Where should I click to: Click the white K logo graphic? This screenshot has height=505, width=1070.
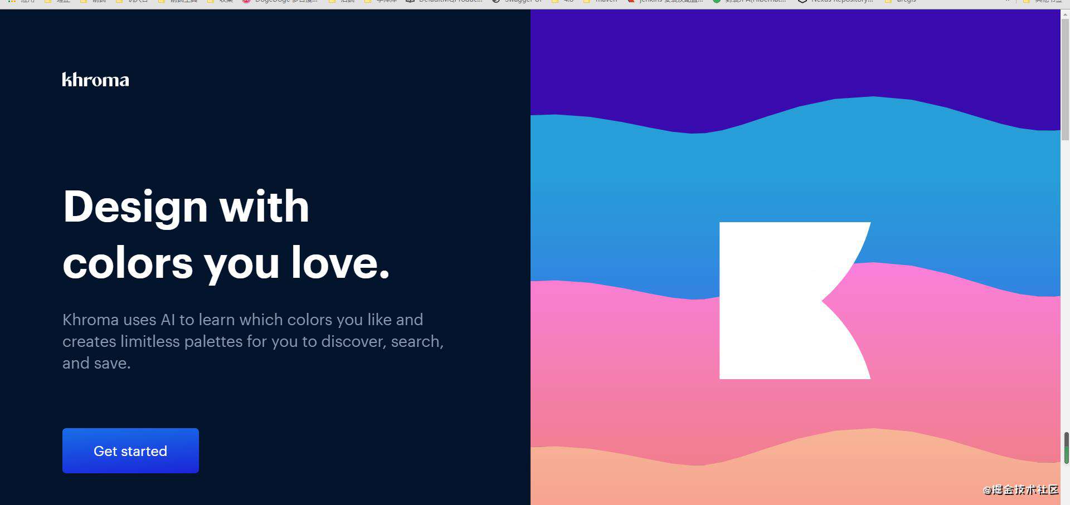(795, 301)
